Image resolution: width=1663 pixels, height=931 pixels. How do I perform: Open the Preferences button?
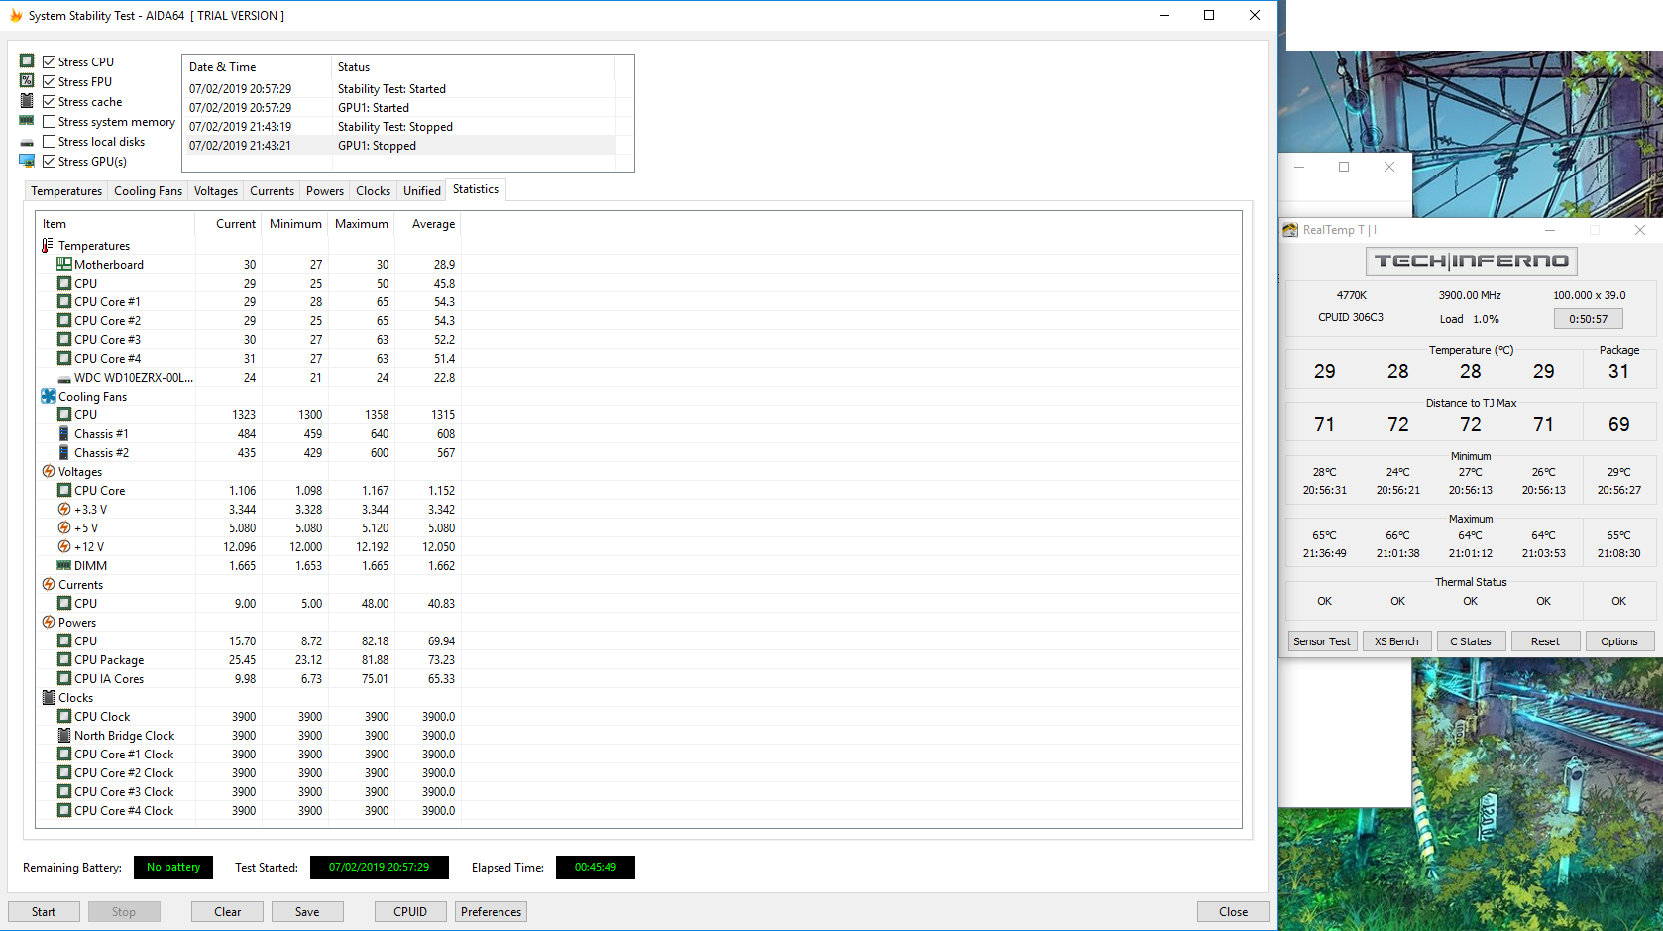(491, 911)
